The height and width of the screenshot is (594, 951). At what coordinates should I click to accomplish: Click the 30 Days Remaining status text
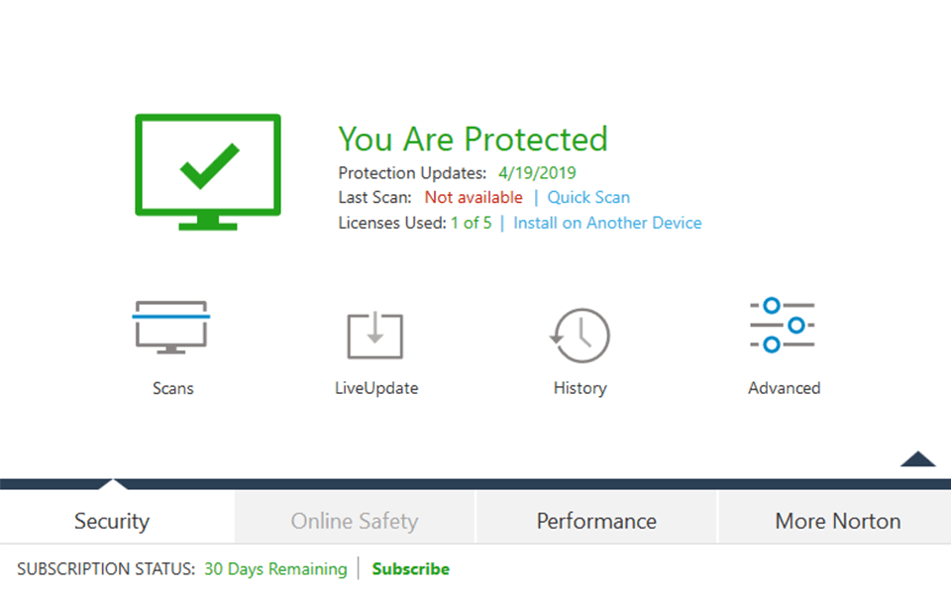pyautogui.click(x=275, y=569)
